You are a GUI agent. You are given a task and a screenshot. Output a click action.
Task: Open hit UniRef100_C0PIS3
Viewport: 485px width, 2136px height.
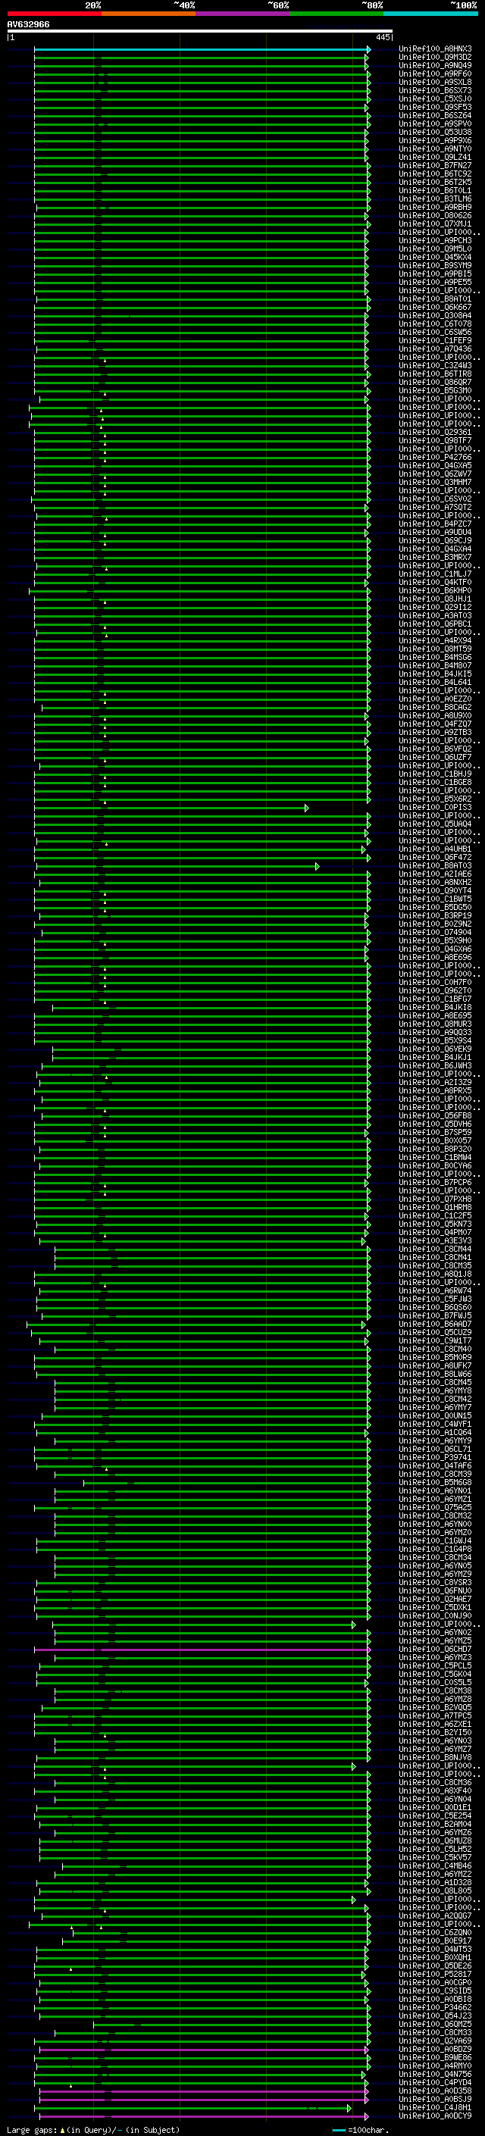[435, 808]
